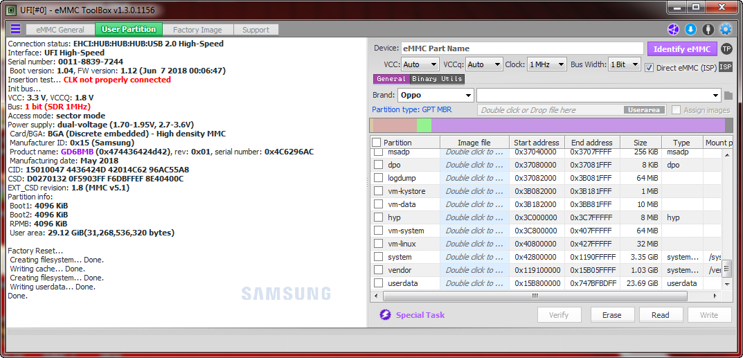Expand the empty model dropdown beside Brand

[599, 95]
